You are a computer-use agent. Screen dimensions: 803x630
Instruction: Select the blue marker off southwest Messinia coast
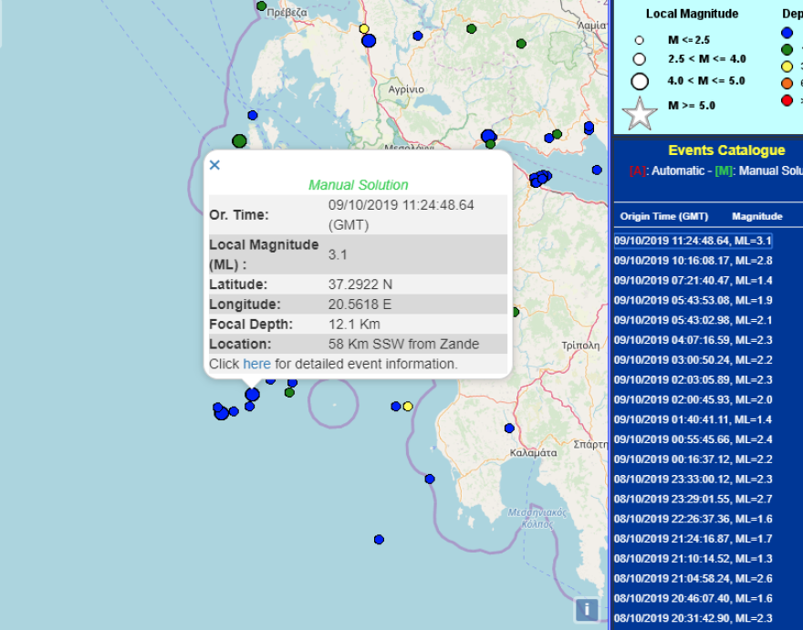430,479
